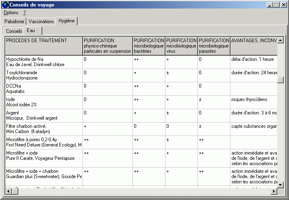Click 'délai d'action: 1 heure' cell
The width and height of the screenshot is (289, 200).
(254, 62)
